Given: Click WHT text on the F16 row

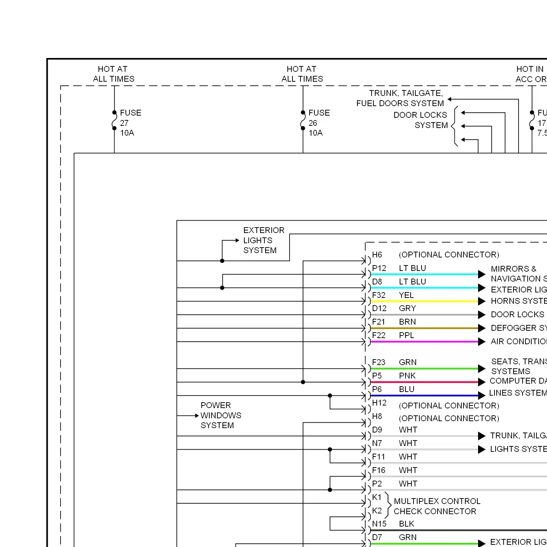Looking at the screenshot, I should [x=408, y=470].
